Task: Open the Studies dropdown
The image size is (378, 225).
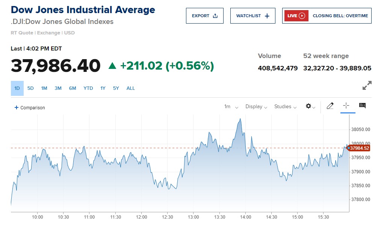Action: tap(285, 107)
